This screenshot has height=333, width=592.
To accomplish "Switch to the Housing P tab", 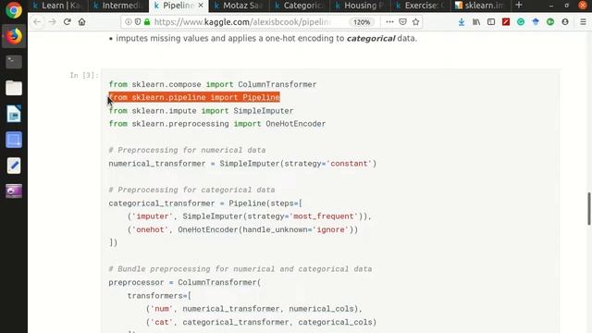I will [360, 6].
